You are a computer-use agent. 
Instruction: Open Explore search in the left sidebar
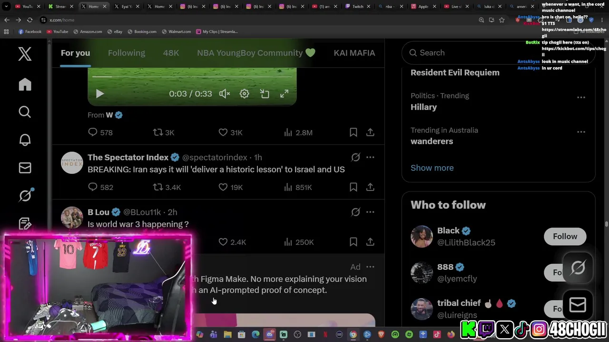coord(25,112)
